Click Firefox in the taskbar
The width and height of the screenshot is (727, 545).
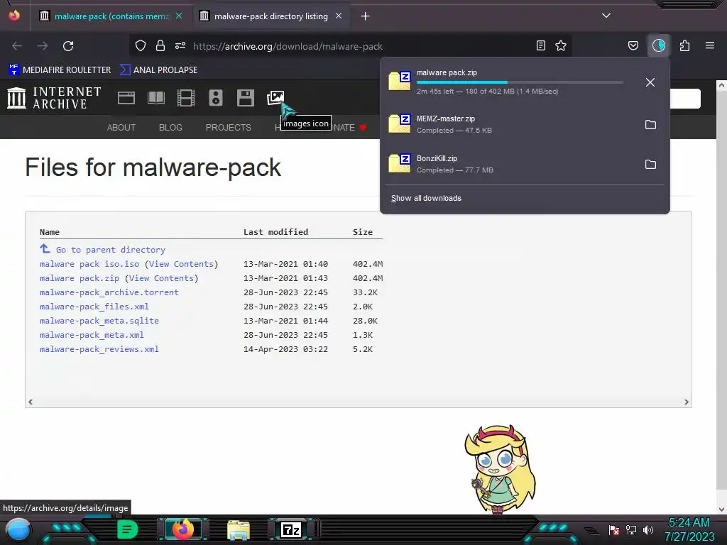click(x=183, y=529)
